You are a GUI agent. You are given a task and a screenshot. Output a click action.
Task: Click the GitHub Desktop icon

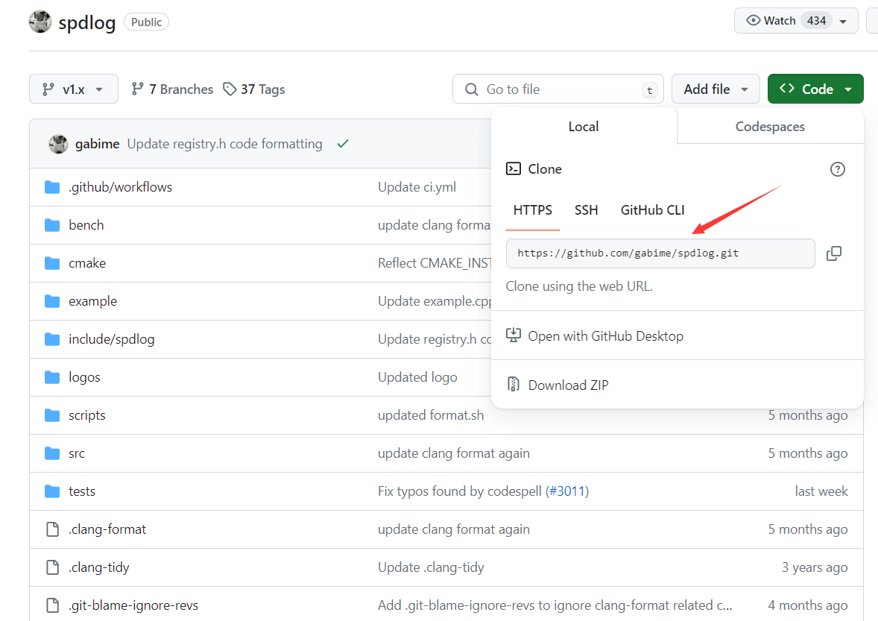tap(513, 335)
